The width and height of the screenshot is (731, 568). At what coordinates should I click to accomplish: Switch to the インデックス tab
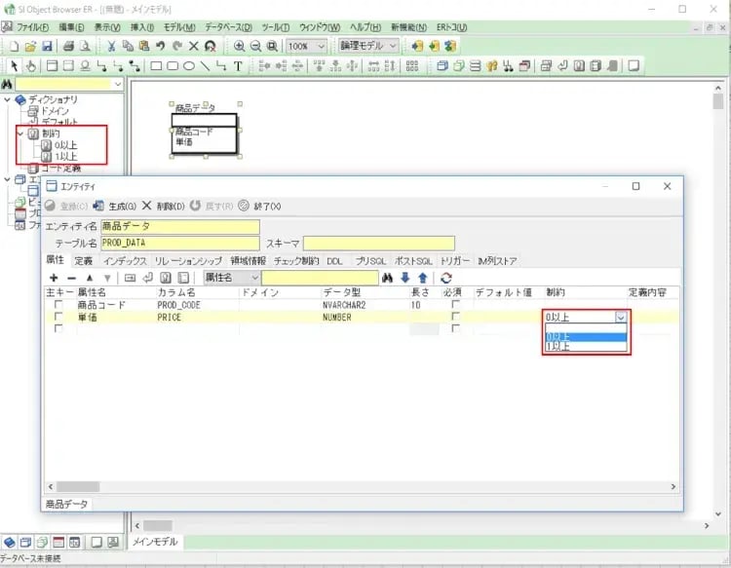125,261
